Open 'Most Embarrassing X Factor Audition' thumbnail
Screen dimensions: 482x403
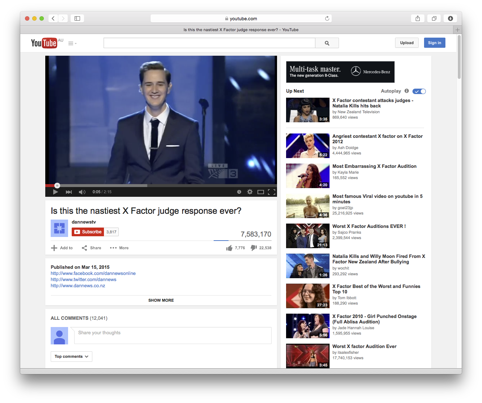(x=308, y=176)
